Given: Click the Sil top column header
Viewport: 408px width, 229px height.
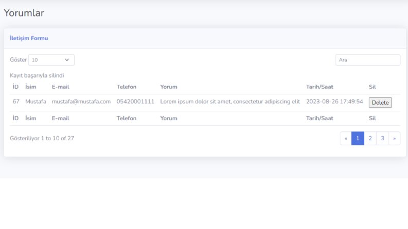Looking at the screenshot, I should click(372, 87).
